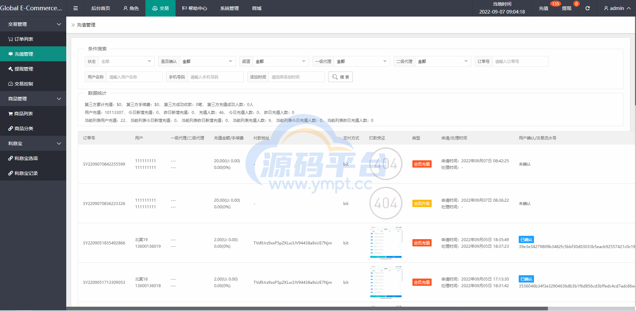Click the 订单号 column header
The height and width of the screenshot is (311, 636).
pos(89,138)
